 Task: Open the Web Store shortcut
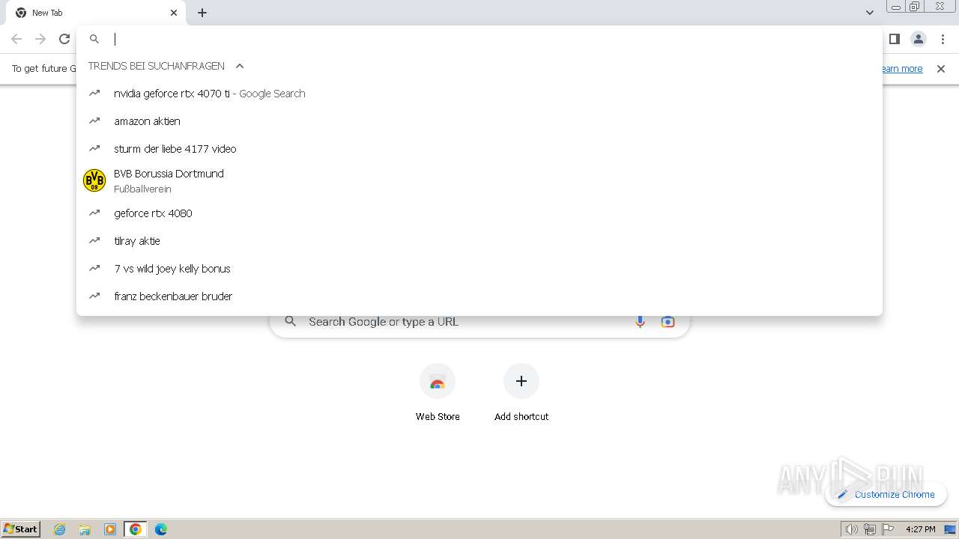pyautogui.click(x=438, y=393)
